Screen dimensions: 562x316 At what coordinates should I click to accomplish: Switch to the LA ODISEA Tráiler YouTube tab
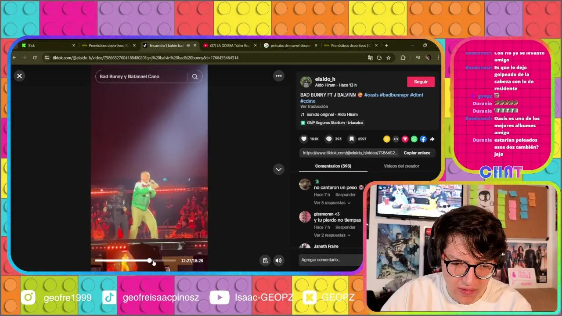229,45
